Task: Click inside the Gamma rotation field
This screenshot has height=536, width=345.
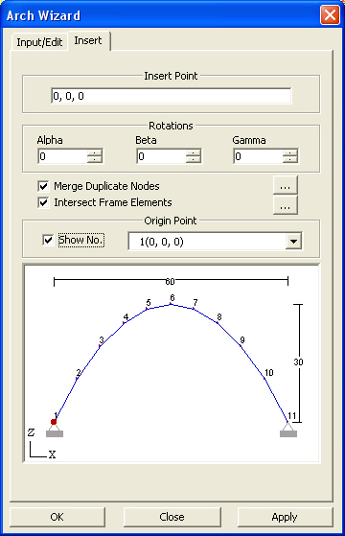Action: [258, 156]
